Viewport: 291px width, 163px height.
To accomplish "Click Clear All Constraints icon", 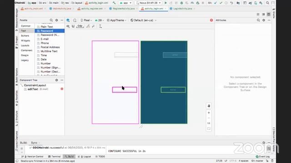I will (x=88, y=26).
